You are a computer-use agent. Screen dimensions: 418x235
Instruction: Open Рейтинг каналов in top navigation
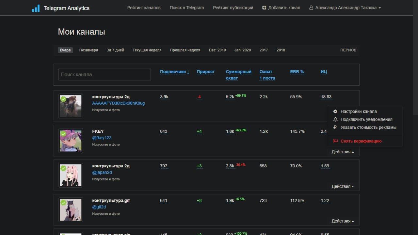click(x=144, y=8)
